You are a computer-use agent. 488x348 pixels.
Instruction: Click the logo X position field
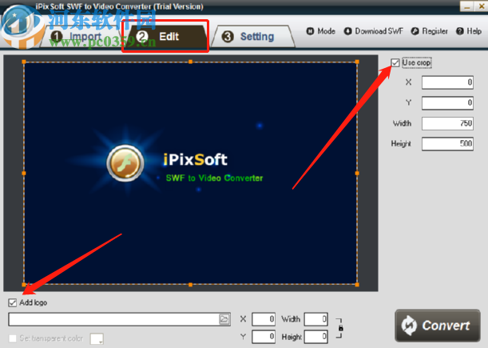[x=264, y=319]
